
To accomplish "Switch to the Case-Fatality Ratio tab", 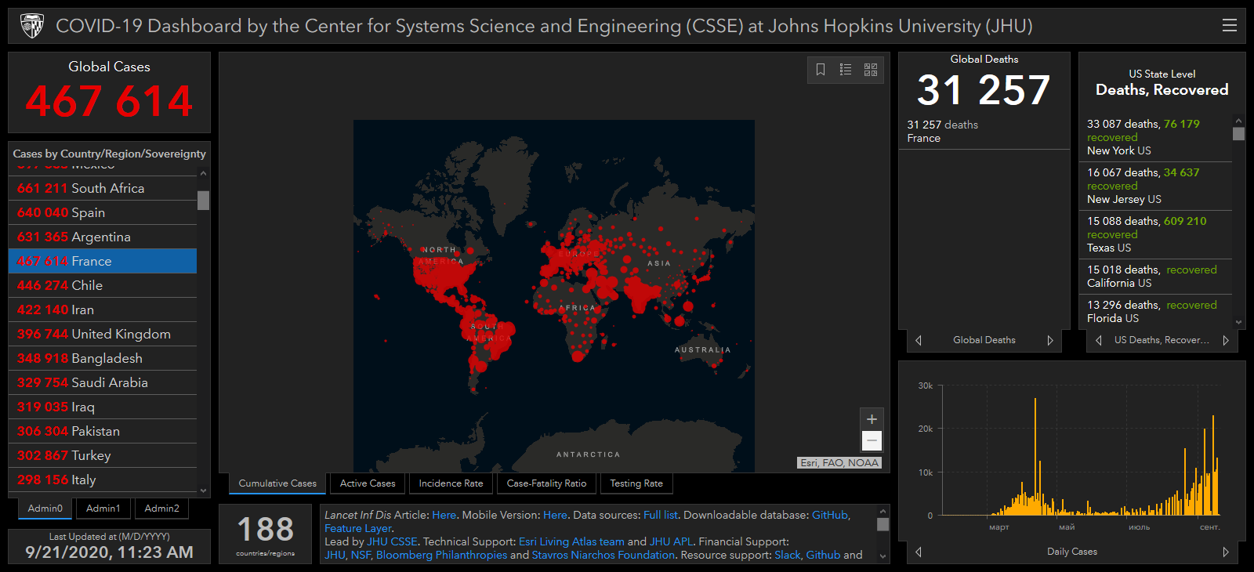I will pyautogui.click(x=546, y=483).
